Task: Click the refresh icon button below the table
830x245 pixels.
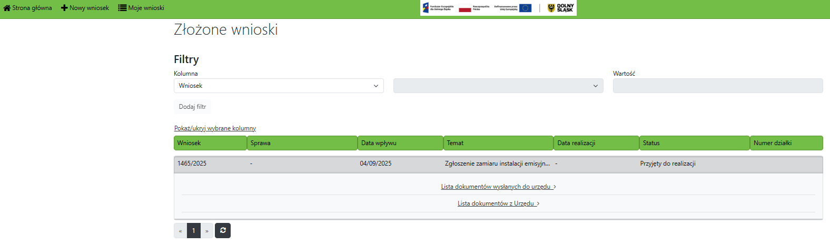Action: pos(223,231)
